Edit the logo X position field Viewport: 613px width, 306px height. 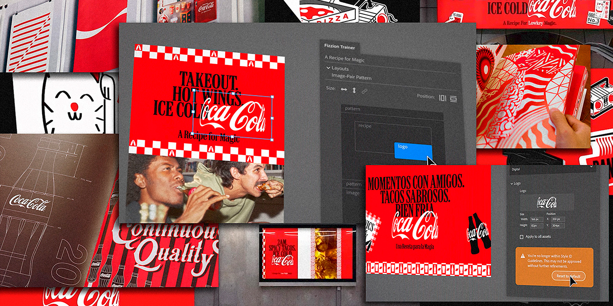(x=558, y=219)
